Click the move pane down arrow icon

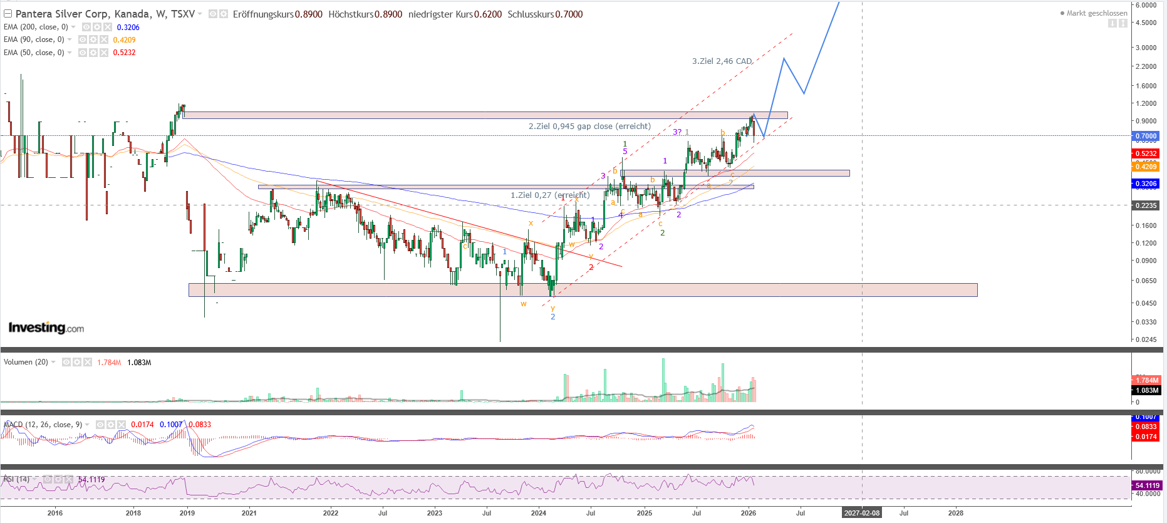1113,23
